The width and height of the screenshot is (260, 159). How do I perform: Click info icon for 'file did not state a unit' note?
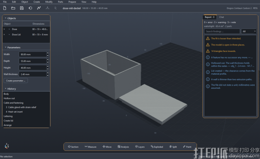pyautogui.click(x=208, y=86)
